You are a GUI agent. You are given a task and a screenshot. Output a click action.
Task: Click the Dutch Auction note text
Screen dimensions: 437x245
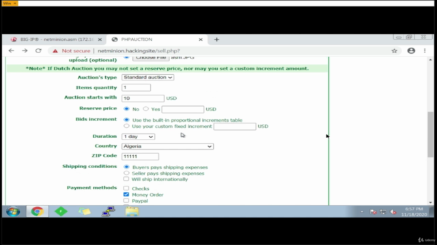[x=167, y=69]
